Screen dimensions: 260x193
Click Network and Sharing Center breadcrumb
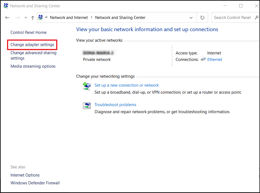(120, 17)
